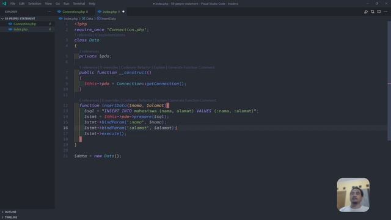Click the VS Code logo icon
This screenshot has width=391, height=220.
[x=4, y=4]
